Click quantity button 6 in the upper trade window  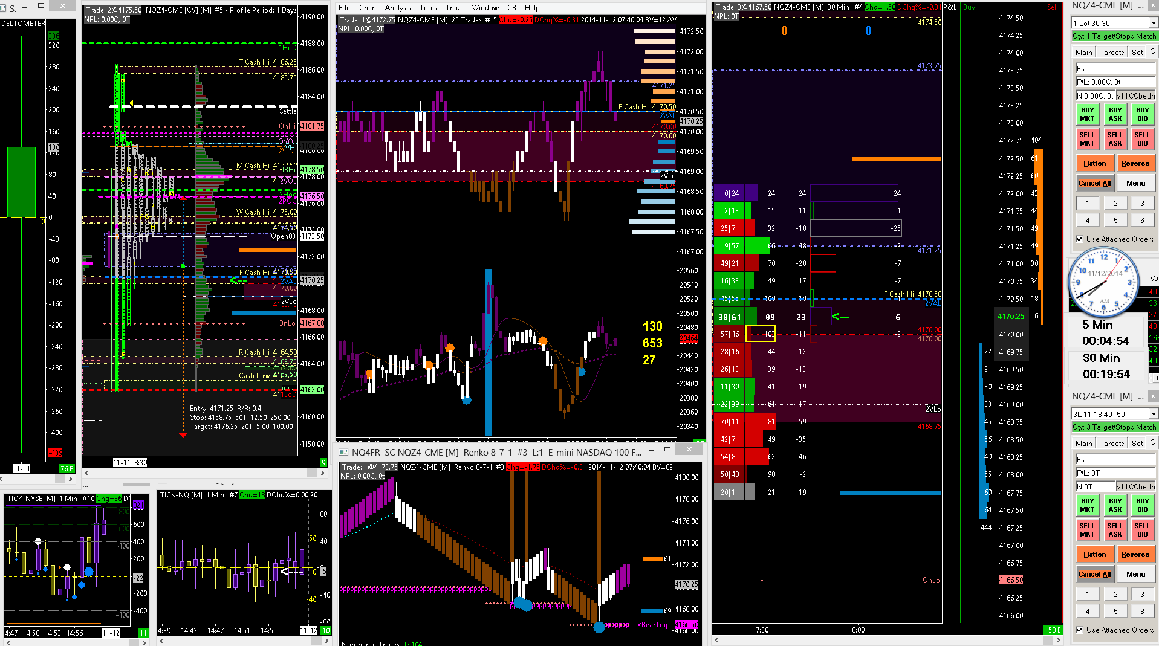pos(1142,220)
